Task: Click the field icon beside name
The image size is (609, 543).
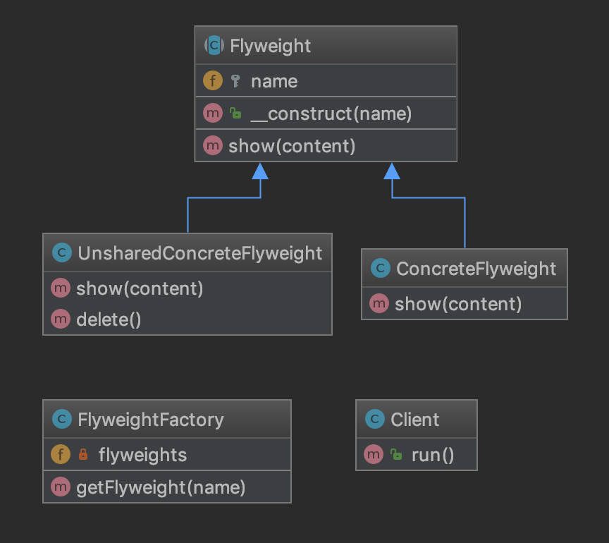Action: [x=213, y=80]
